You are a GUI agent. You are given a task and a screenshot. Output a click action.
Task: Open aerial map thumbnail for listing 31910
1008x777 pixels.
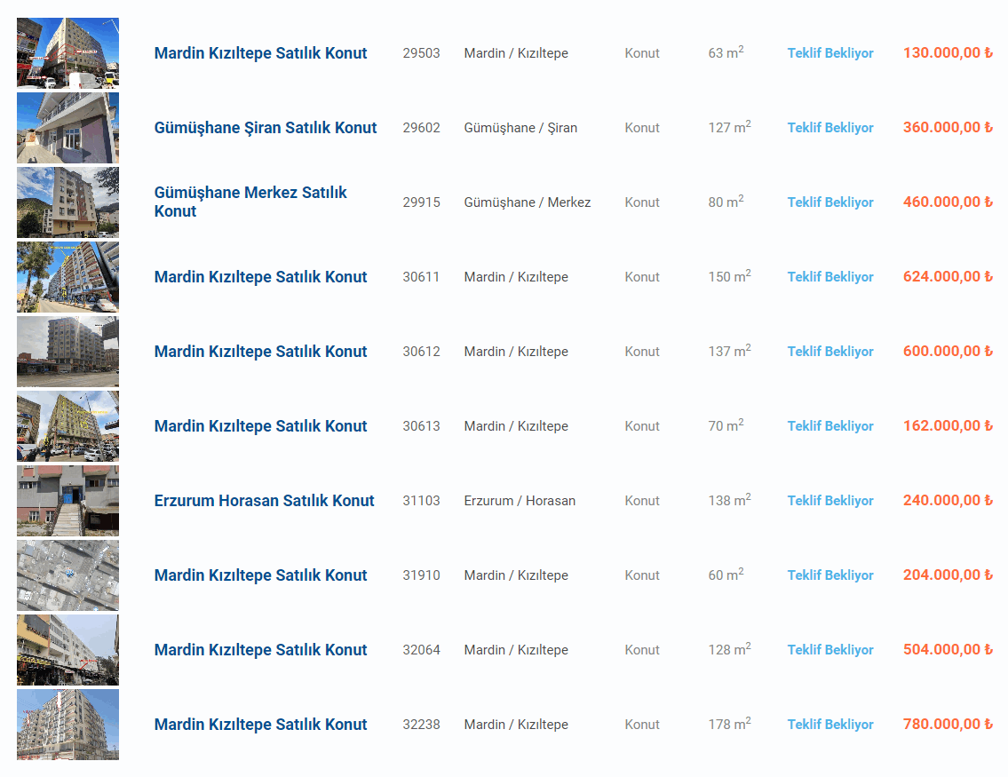pyautogui.click(x=67, y=575)
